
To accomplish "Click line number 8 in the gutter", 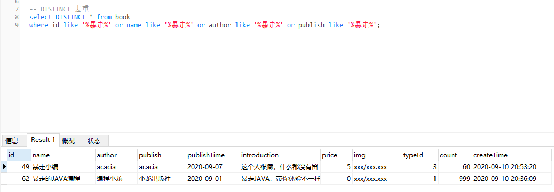I will (x=17, y=17).
